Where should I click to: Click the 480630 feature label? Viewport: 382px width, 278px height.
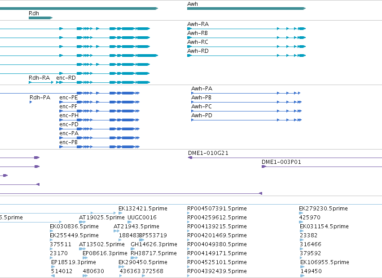coord(93,271)
